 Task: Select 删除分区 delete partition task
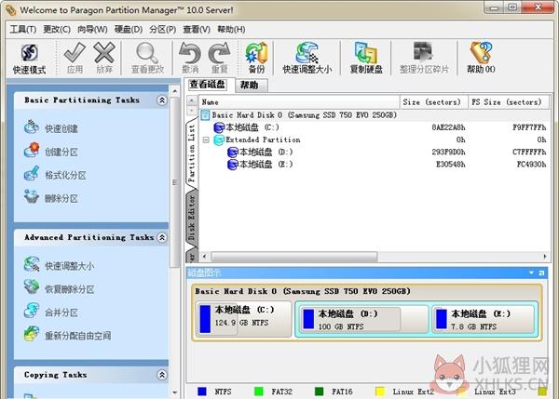pyautogui.click(x=51, y=198)
